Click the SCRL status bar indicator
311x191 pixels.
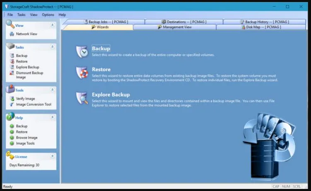click(x=297, y=186)
